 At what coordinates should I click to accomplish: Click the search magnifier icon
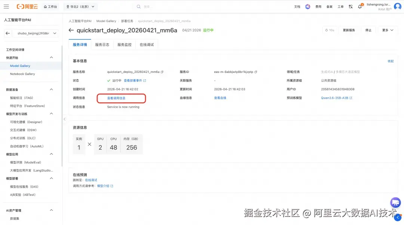click(139, 7)
